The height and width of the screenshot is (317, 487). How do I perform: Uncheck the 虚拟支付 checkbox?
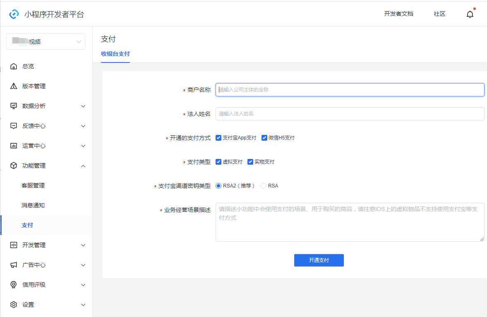(x=218, y=162)
